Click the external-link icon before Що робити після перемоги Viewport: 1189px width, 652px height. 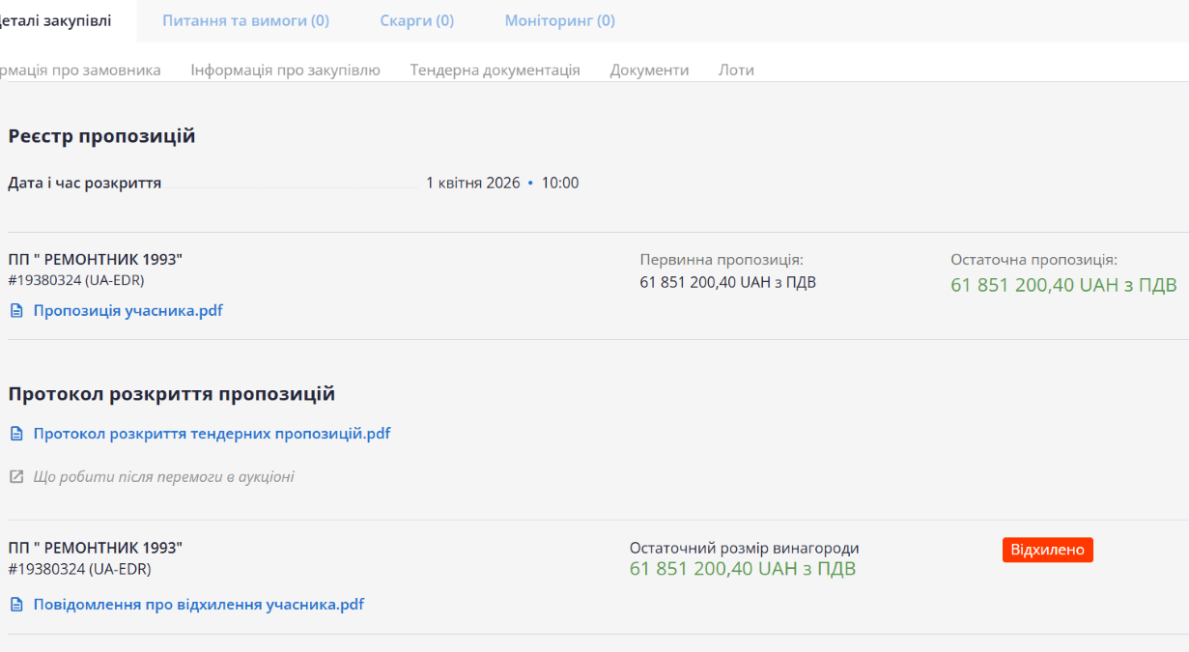click(x=15, y=477)
